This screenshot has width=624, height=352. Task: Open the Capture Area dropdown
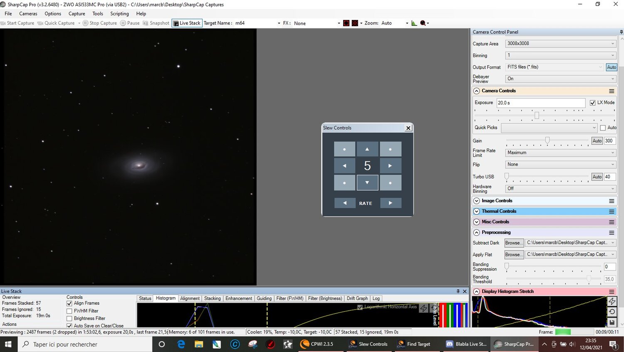[x=560, y=44]
